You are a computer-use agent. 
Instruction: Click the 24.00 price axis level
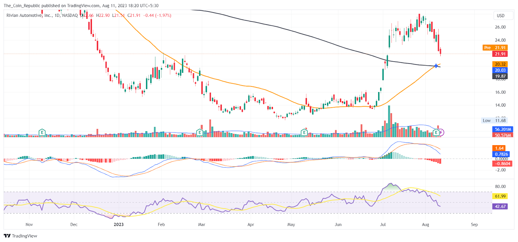pyautogui.click(x=500, y=40)
